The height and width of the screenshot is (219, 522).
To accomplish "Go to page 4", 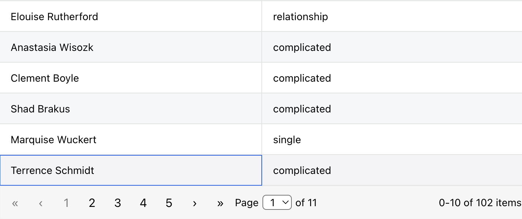I will tap(143, 203).
